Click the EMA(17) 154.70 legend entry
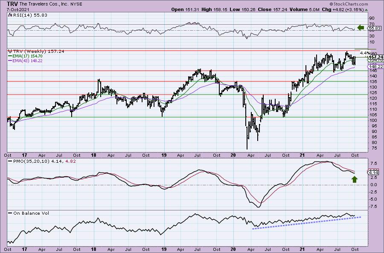The image size is (384, 253). [27, 56]
